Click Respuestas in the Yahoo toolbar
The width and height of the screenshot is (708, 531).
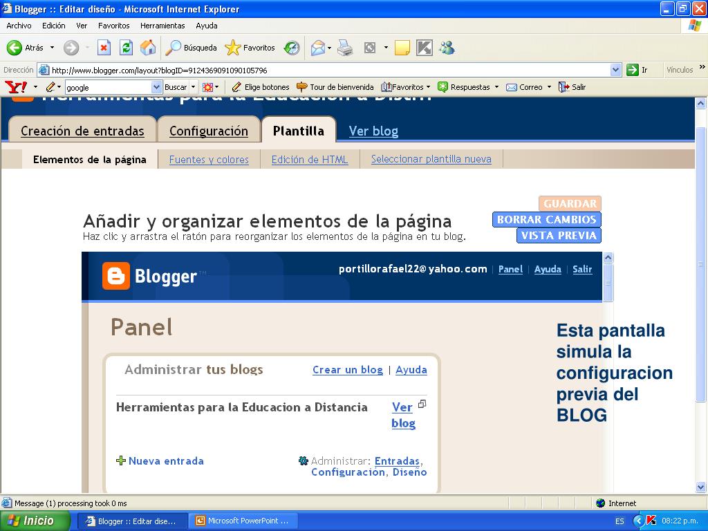coord(464,87)
